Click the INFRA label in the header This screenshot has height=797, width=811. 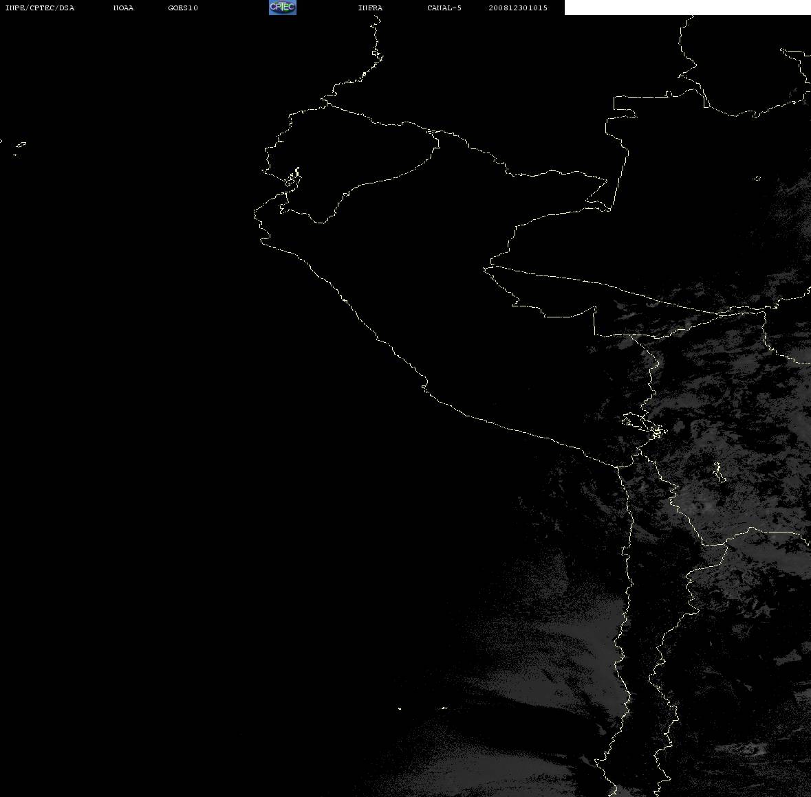coord(370,8)
